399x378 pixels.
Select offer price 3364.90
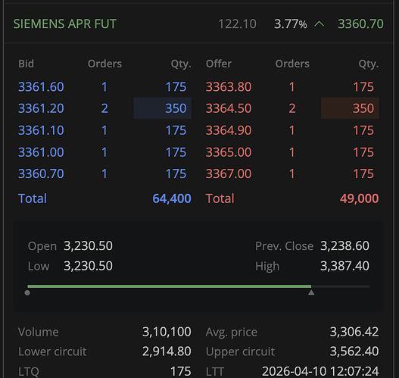tap(229, 130)
